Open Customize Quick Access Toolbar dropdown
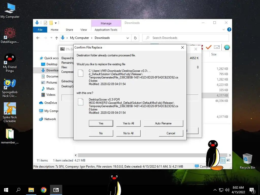This screenshot has width=260, height=195. tap(56, 23)
